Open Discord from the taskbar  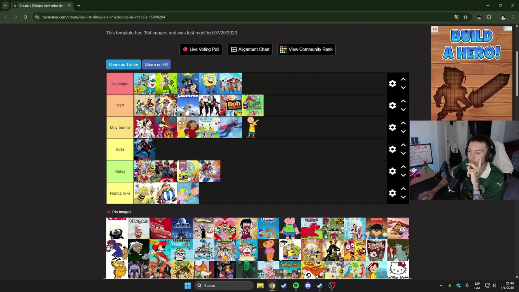click(308, 286)
